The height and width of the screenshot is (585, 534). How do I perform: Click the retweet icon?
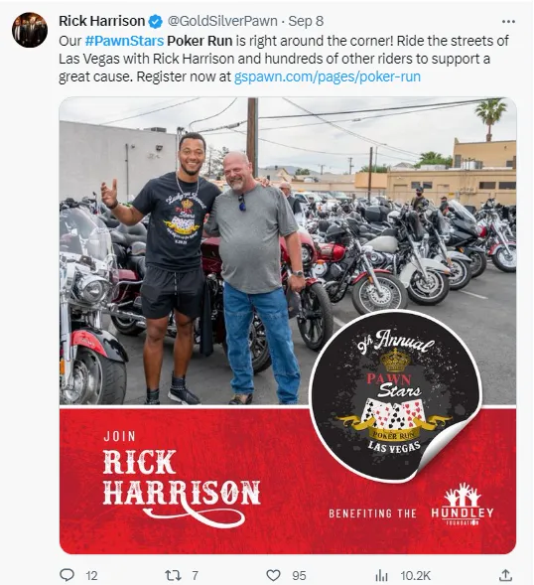pos(173,575)
